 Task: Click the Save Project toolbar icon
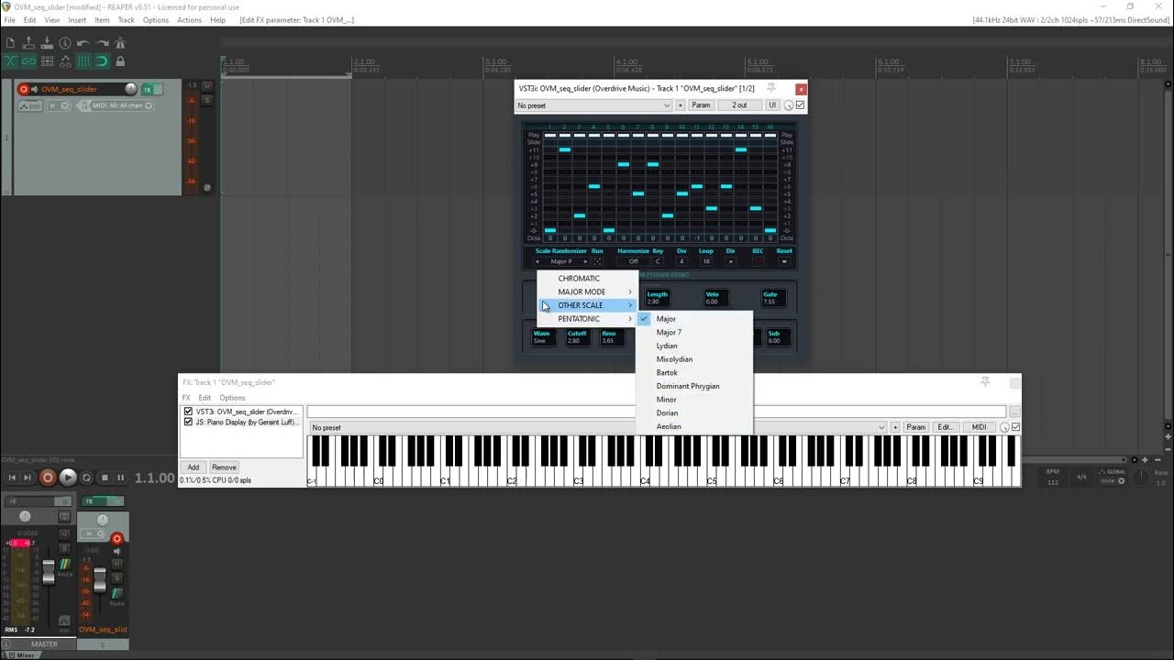47,43
